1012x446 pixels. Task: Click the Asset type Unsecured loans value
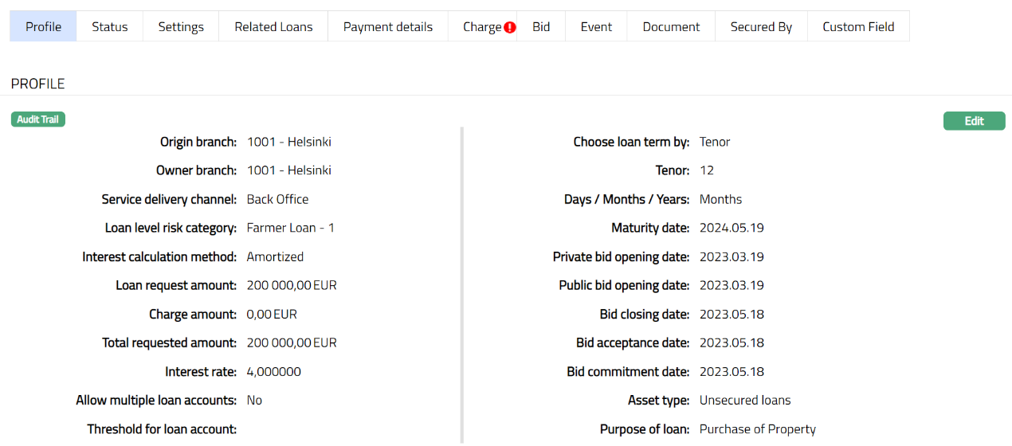(745, 400)
